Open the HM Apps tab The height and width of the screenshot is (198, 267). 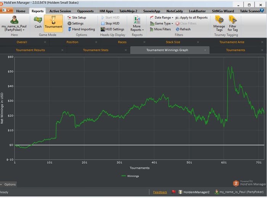(x=106, y=11)
